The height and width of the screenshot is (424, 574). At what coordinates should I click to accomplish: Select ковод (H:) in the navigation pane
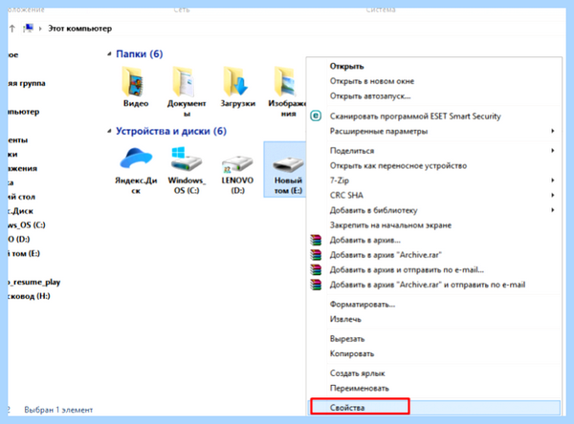click(30, 296)
